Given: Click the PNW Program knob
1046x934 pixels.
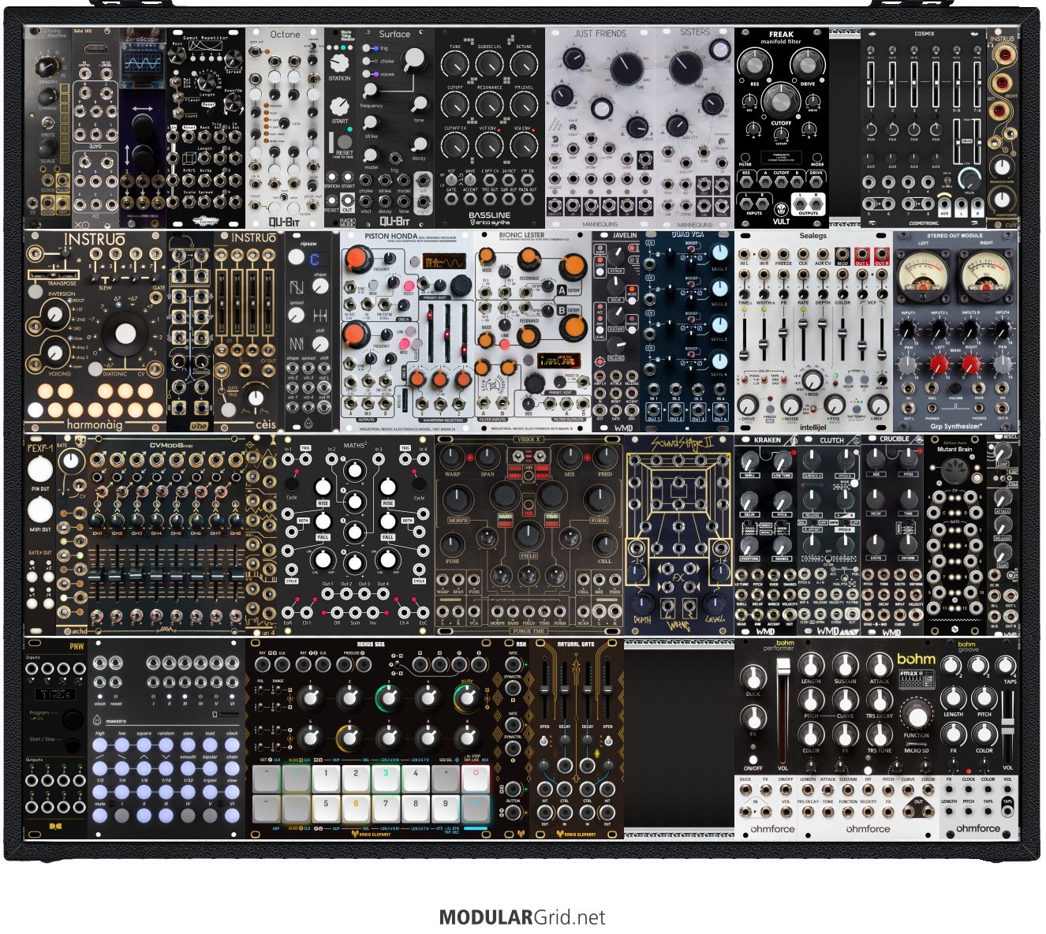Looking at the screenshot, I should [73, 719].
